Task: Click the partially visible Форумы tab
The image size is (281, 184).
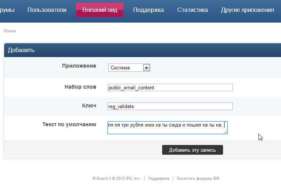Action: pos(7,10)
